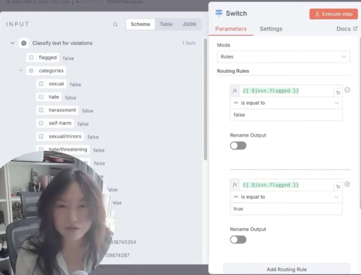
Task: Click the second rule's value field 'true'
Action: pyautogui.click(x=286, y=209)
